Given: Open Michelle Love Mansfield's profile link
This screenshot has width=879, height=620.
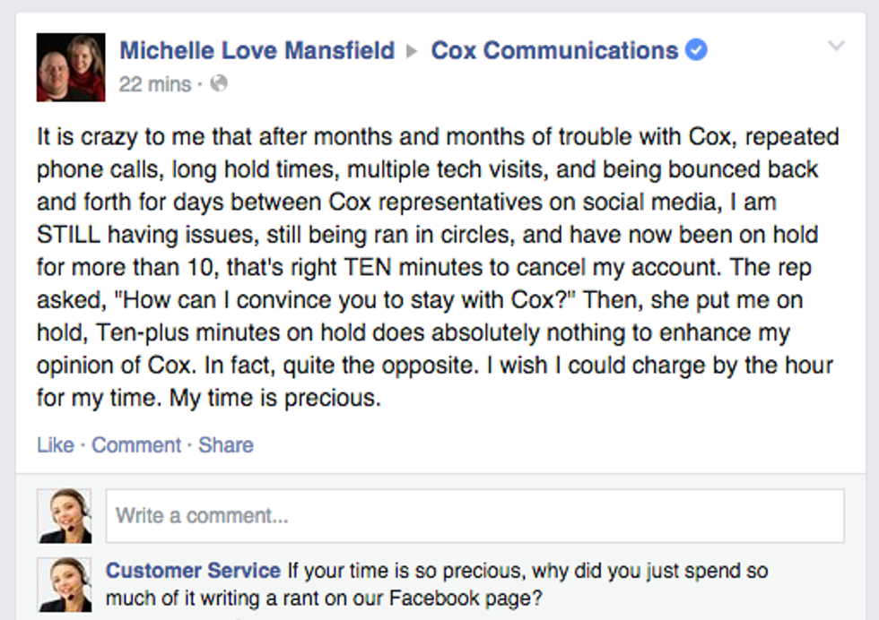Looking at the screenshot, I should click(257, 50).
